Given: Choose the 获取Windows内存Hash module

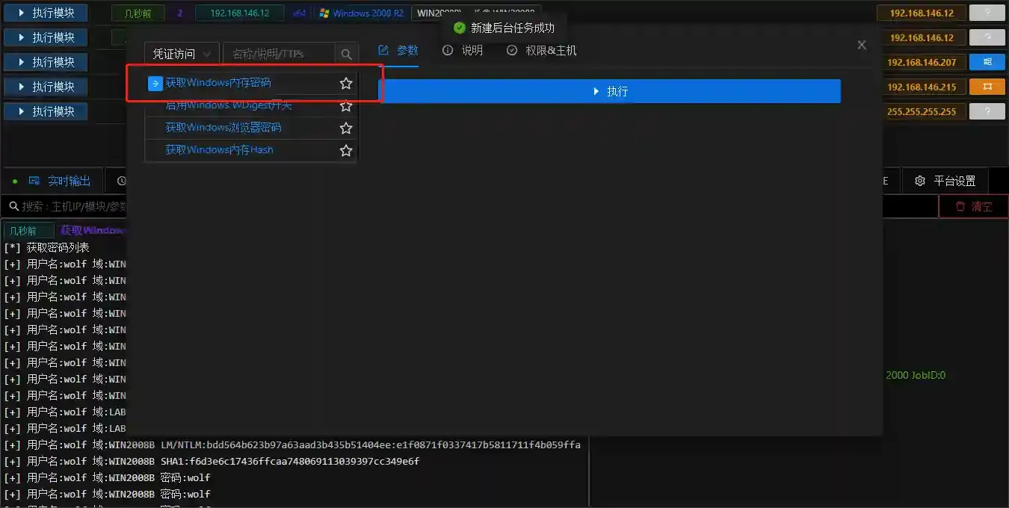Looking at the screenshot, I should pos(219,150).
